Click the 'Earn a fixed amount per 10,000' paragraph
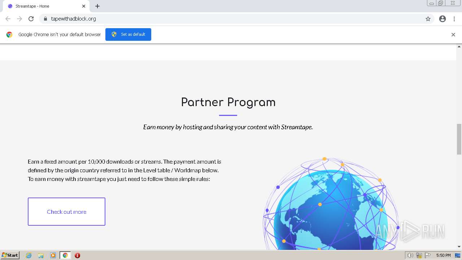Viewport: 462px width, 260px height. pos(125,170)
